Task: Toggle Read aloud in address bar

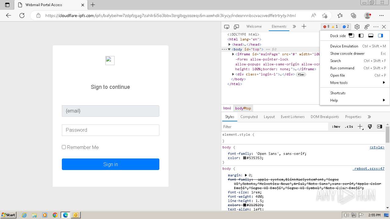Action: (x=314, y=16)
